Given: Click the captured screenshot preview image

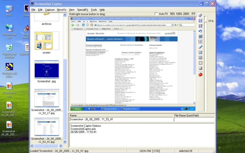Looking at the screenshot, I should [133, 64].
